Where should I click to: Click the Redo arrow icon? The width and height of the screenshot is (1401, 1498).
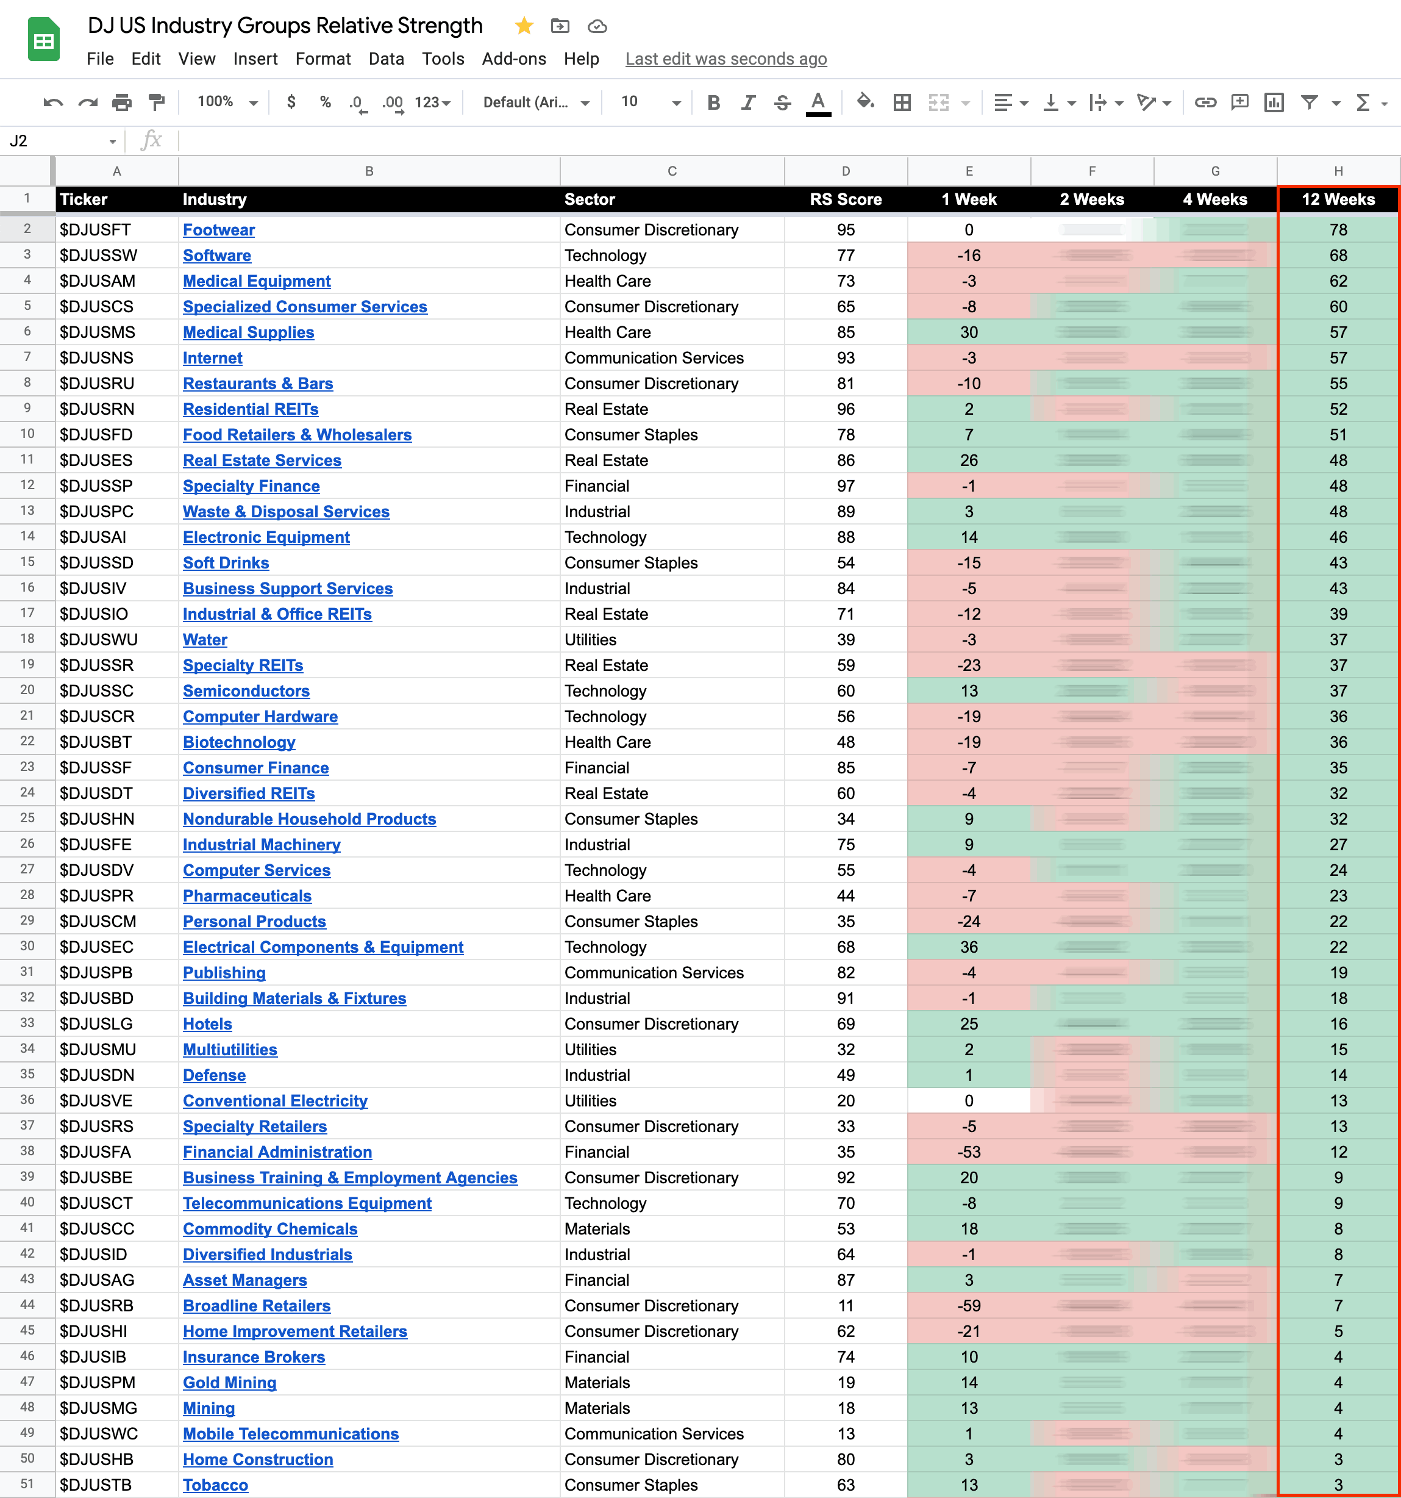click(88, 102)
